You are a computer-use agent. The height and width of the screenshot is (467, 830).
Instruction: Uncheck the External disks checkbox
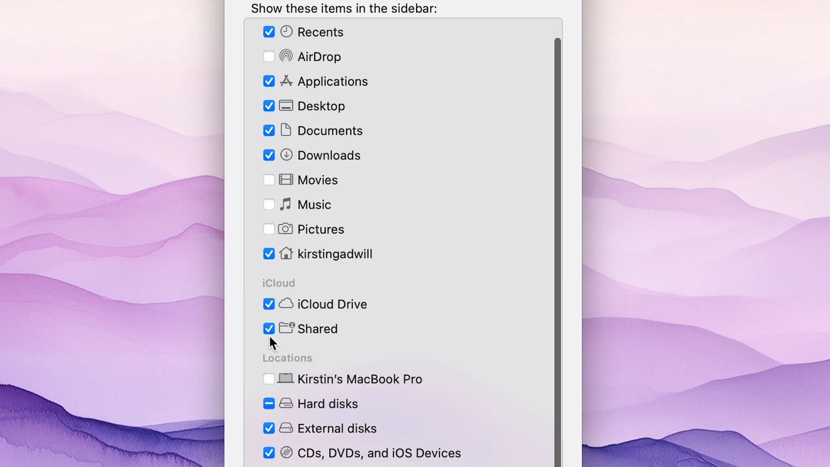click(269, 428)
